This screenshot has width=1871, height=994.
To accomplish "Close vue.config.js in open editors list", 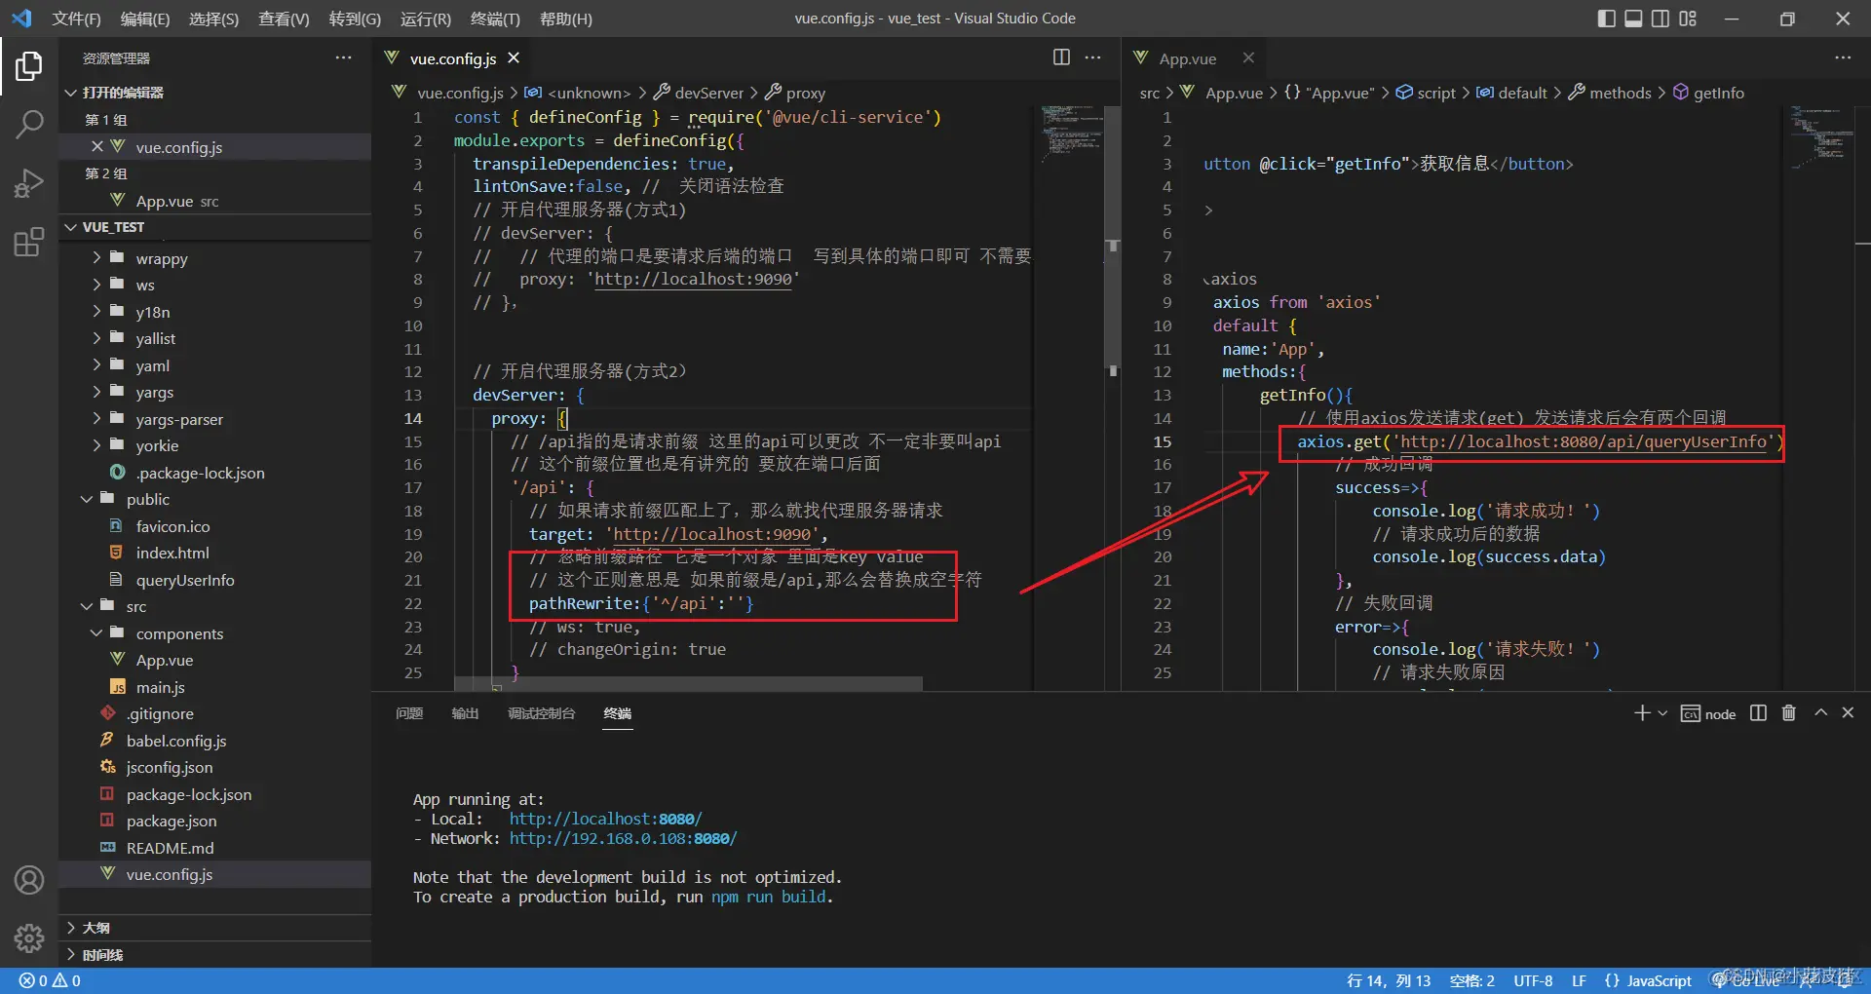I will [x=96, y=147].
